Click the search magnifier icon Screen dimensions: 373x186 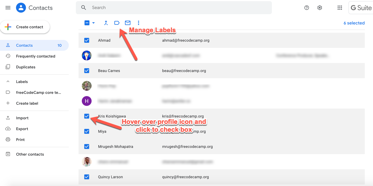coord(84,8)
